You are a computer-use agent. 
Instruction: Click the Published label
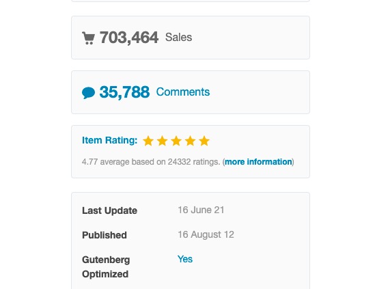pos(105,235)
